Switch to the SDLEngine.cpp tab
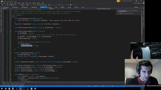The image size is (161, 90). 25,7
